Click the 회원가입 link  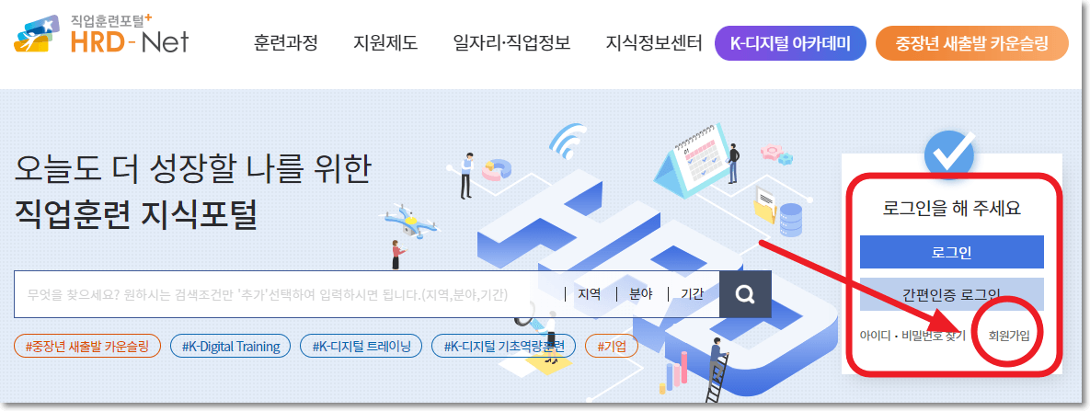1009,336
